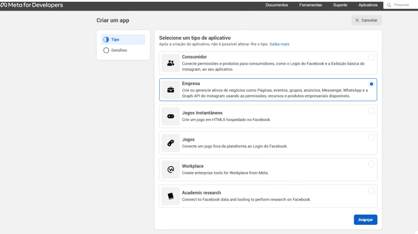Viewport: 418px width, 234px height.
Task: Click the Empresa title text
Action: click(x=191, y=83)
